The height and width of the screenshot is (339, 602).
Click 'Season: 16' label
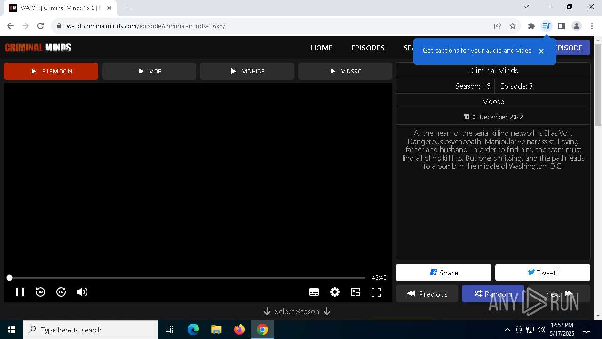click(473, 86)
